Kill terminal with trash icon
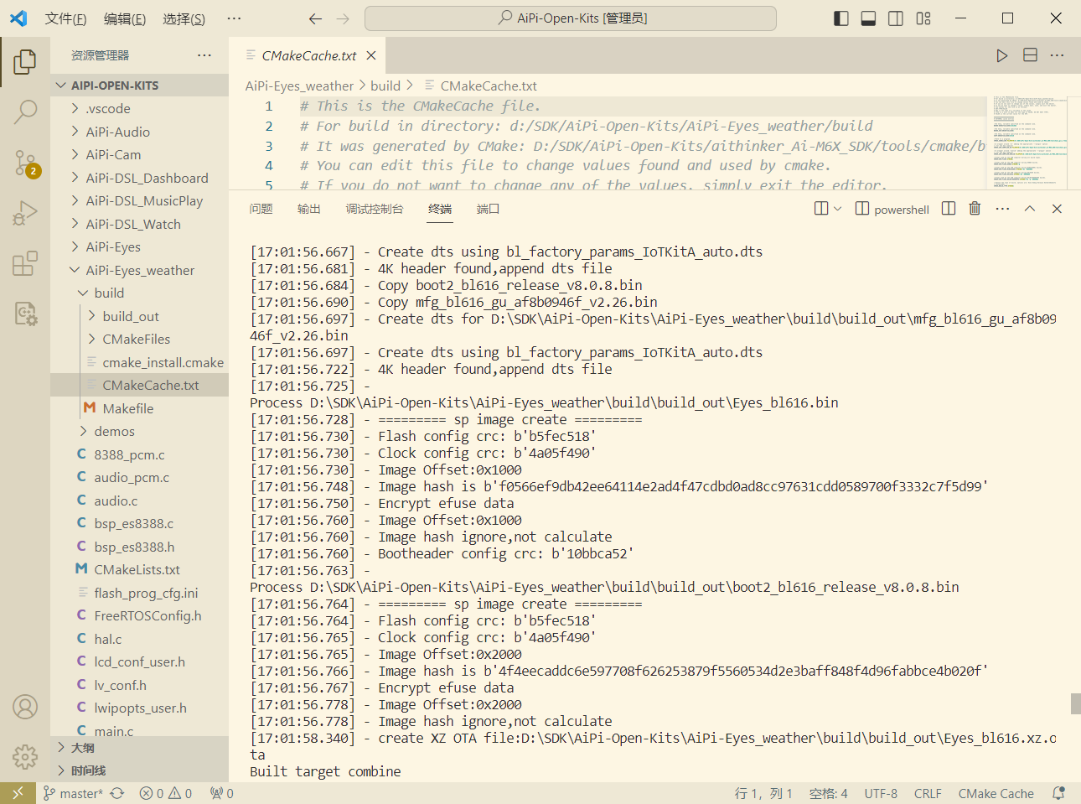Image resolution: width=1081 pixels, height=804 pixels. (x=975, y=209)
